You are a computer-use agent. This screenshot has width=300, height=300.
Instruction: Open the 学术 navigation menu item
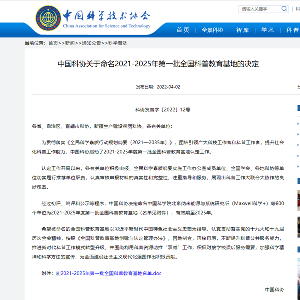267,30
